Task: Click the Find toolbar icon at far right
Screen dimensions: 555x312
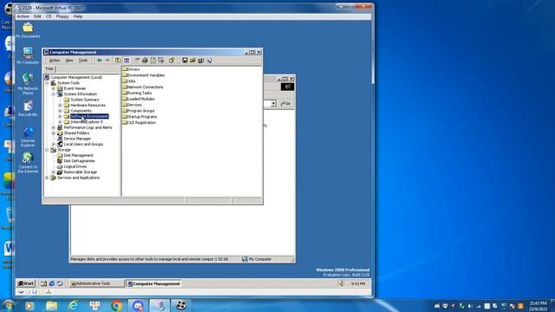Action: coord(209,61)
